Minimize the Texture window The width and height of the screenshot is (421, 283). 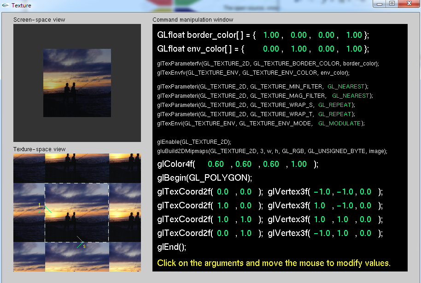pyautogui.click(x=380, y=4)
